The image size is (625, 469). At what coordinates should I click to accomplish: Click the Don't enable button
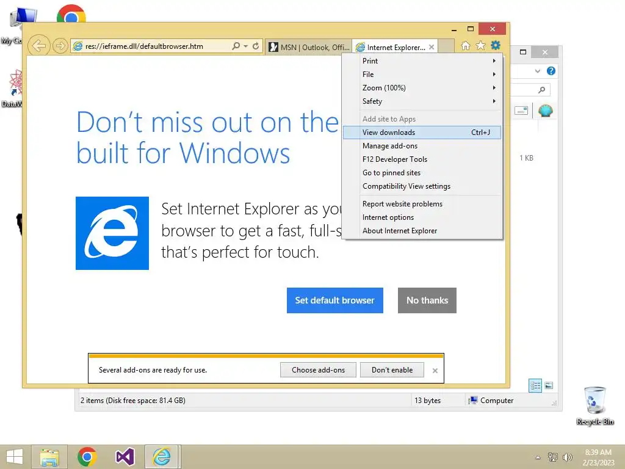pyautogui.click(x=392, y=369)
